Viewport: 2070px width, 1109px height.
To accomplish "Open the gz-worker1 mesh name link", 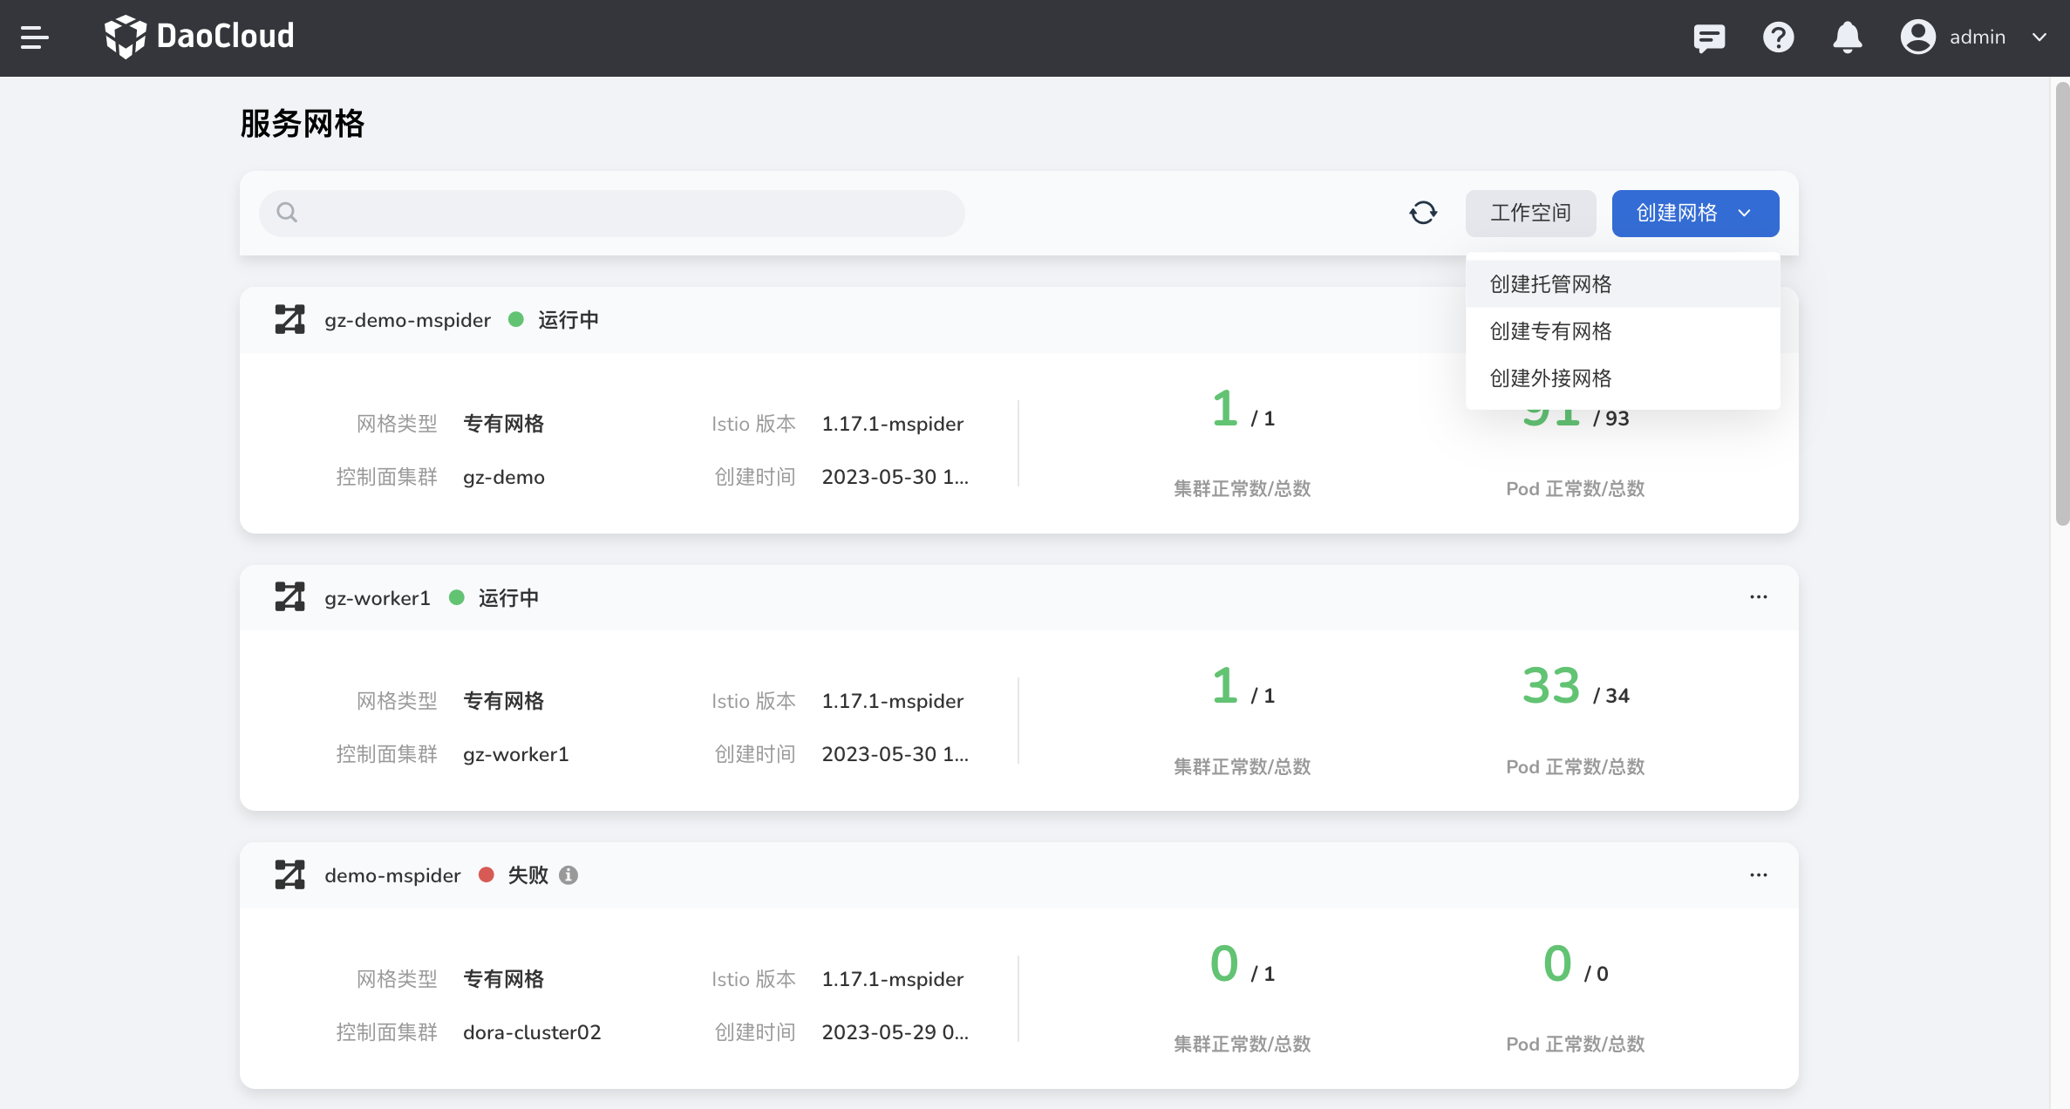I will (378, 598).
